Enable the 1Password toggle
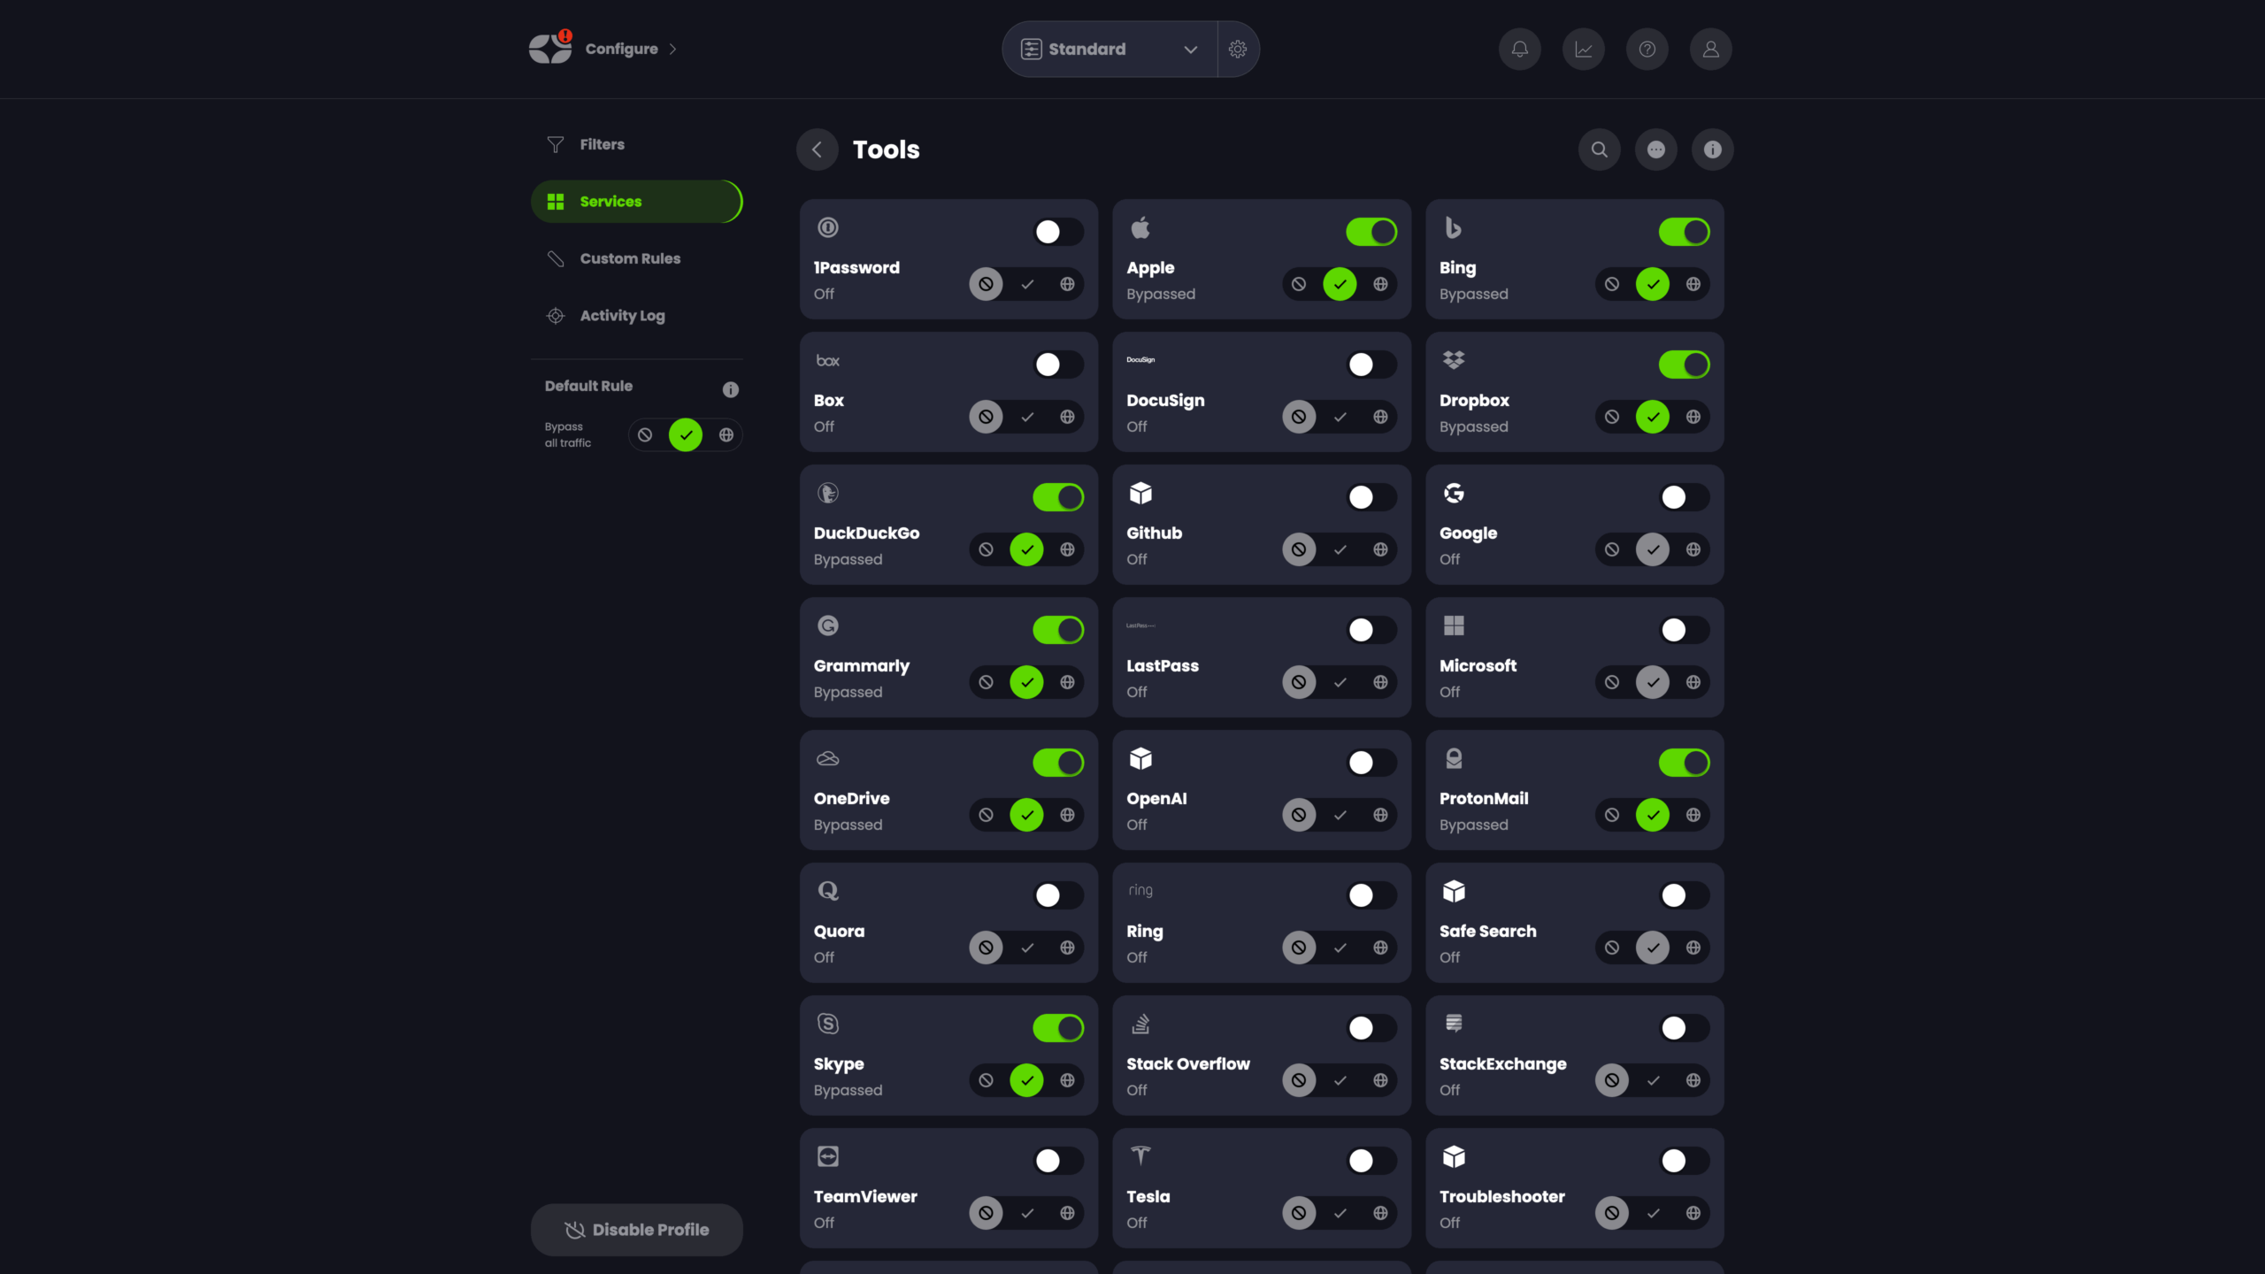This screenshot has height=1274, width=2265. click(x=1058, y=232)
